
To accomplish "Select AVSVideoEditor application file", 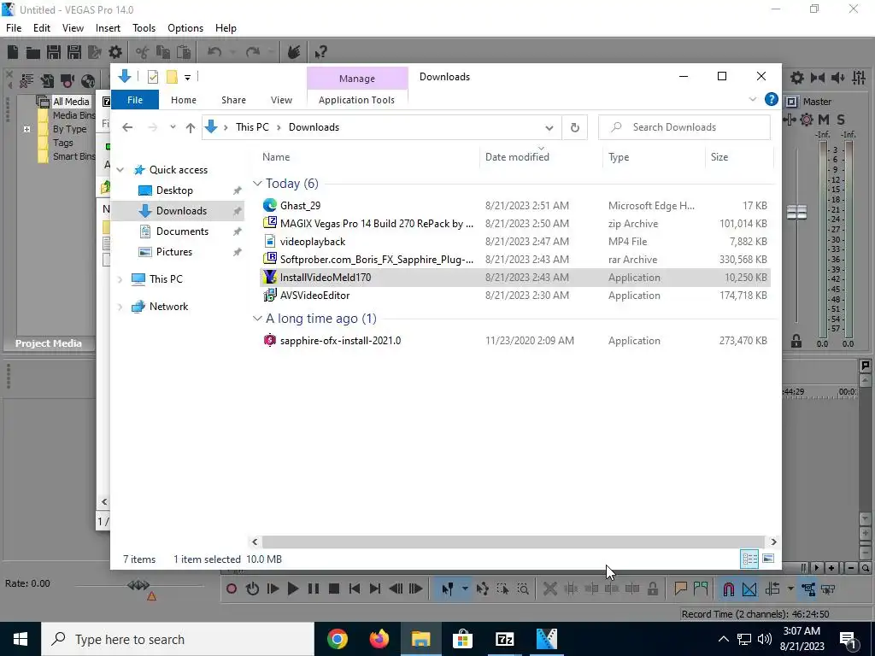I will click(515, 296).
